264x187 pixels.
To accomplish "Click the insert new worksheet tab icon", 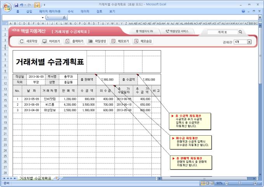I will (x=57, y=178).
